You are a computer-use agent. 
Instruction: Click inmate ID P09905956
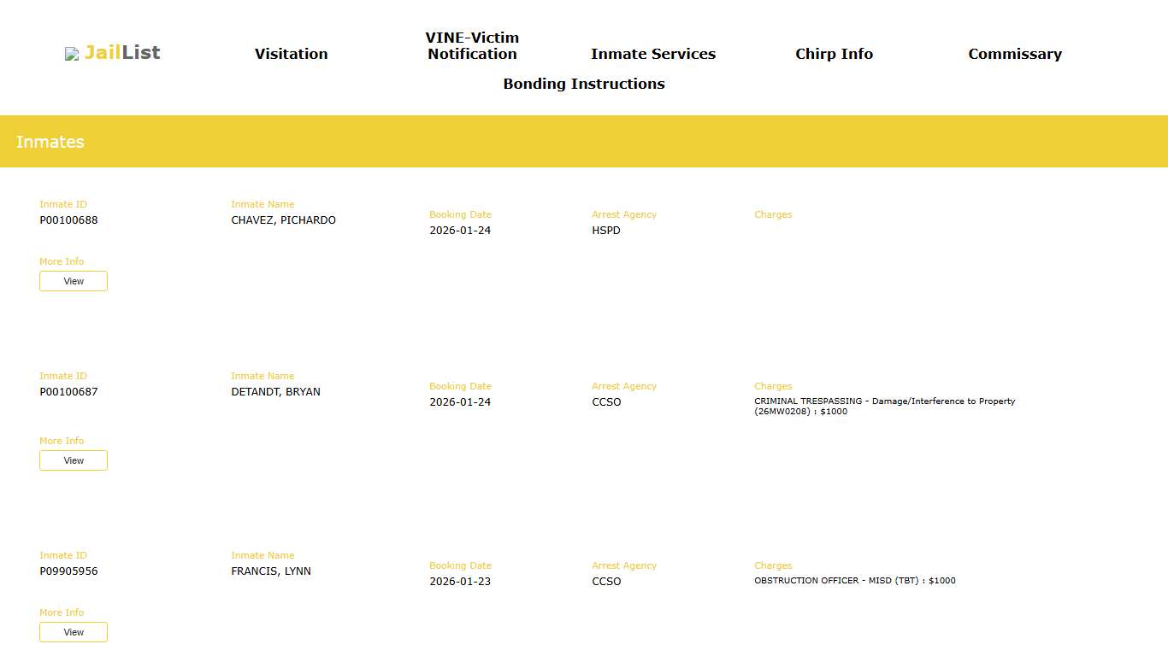click(x=68, y=571)
